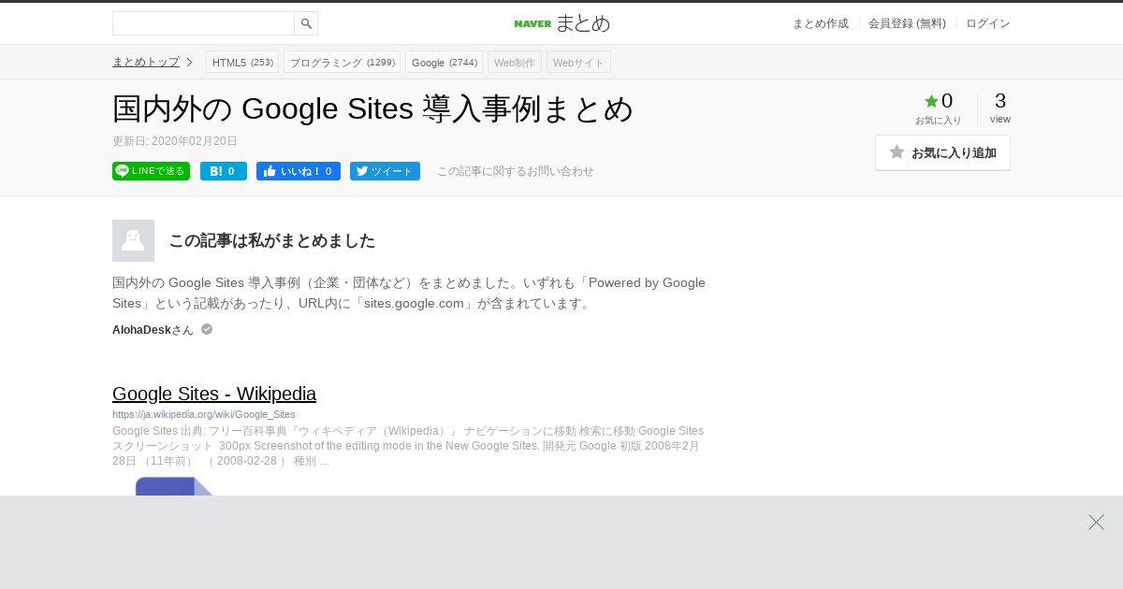Click the verified checkmark beside AlohaDesk
Image resolution: width=1123 pixels, height=589 pixels.
click(x=207, y=329)
